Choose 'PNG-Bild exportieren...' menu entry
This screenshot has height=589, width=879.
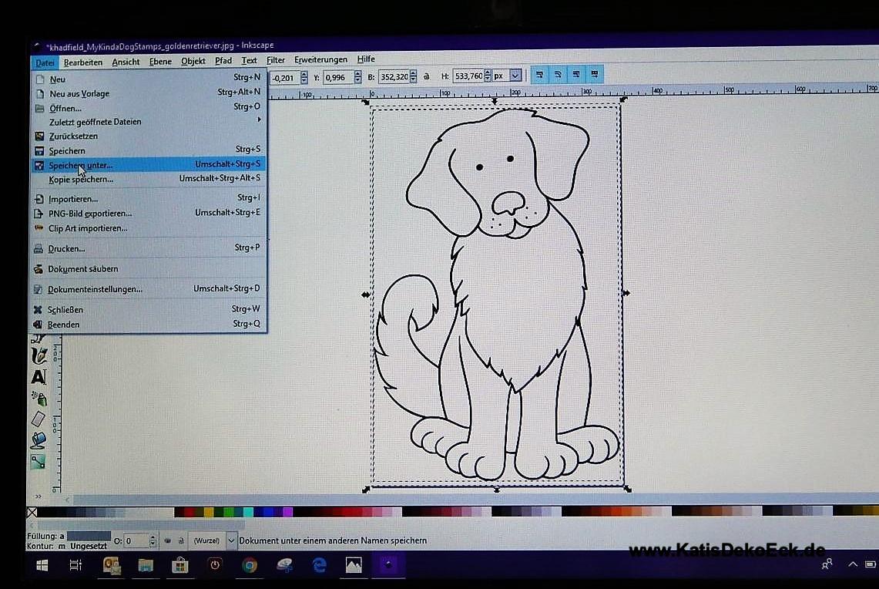[x=89, y=214]
